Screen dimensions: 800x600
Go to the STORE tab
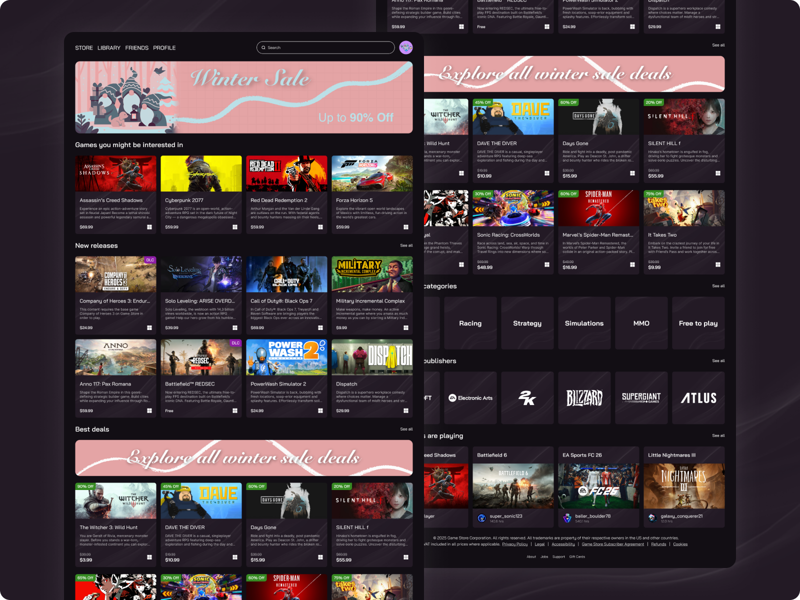(84, 48)
